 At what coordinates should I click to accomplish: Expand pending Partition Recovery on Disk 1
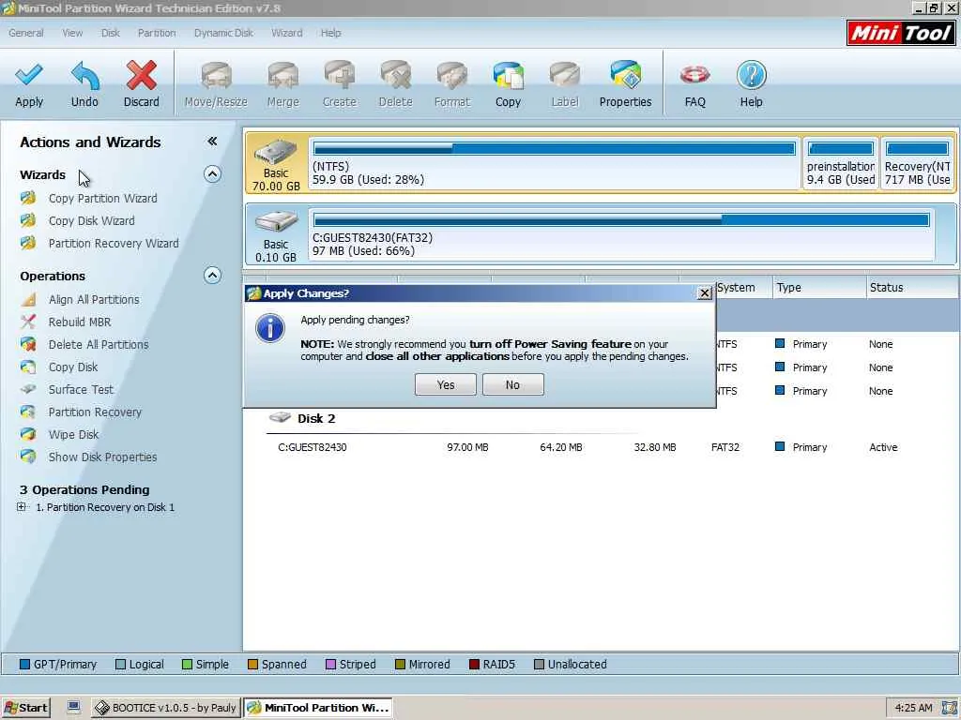(x=22, y=507)
